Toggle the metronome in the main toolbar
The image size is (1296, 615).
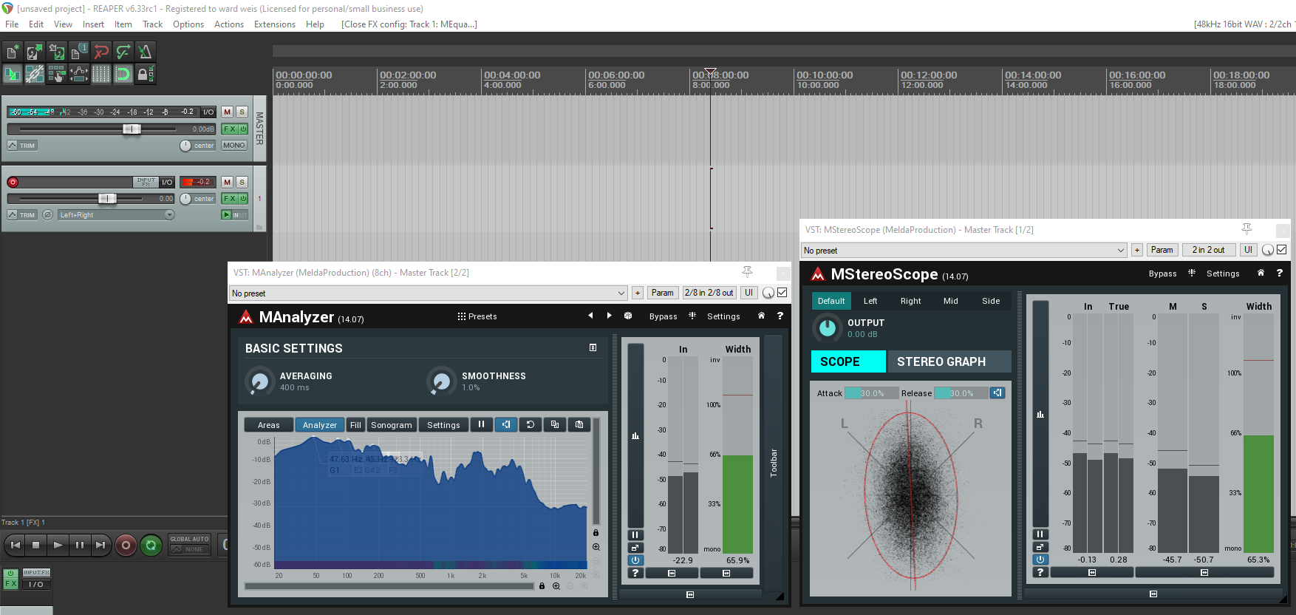145,52
